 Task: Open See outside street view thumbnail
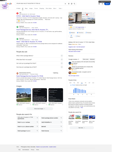(x=88, y=21)
